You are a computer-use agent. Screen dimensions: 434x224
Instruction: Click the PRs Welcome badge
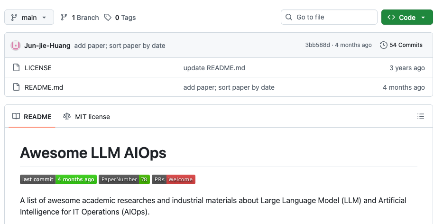(x=174, y=179)
